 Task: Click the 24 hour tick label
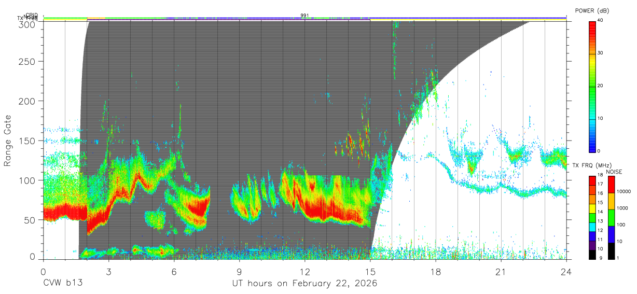(x=566, y=272)
